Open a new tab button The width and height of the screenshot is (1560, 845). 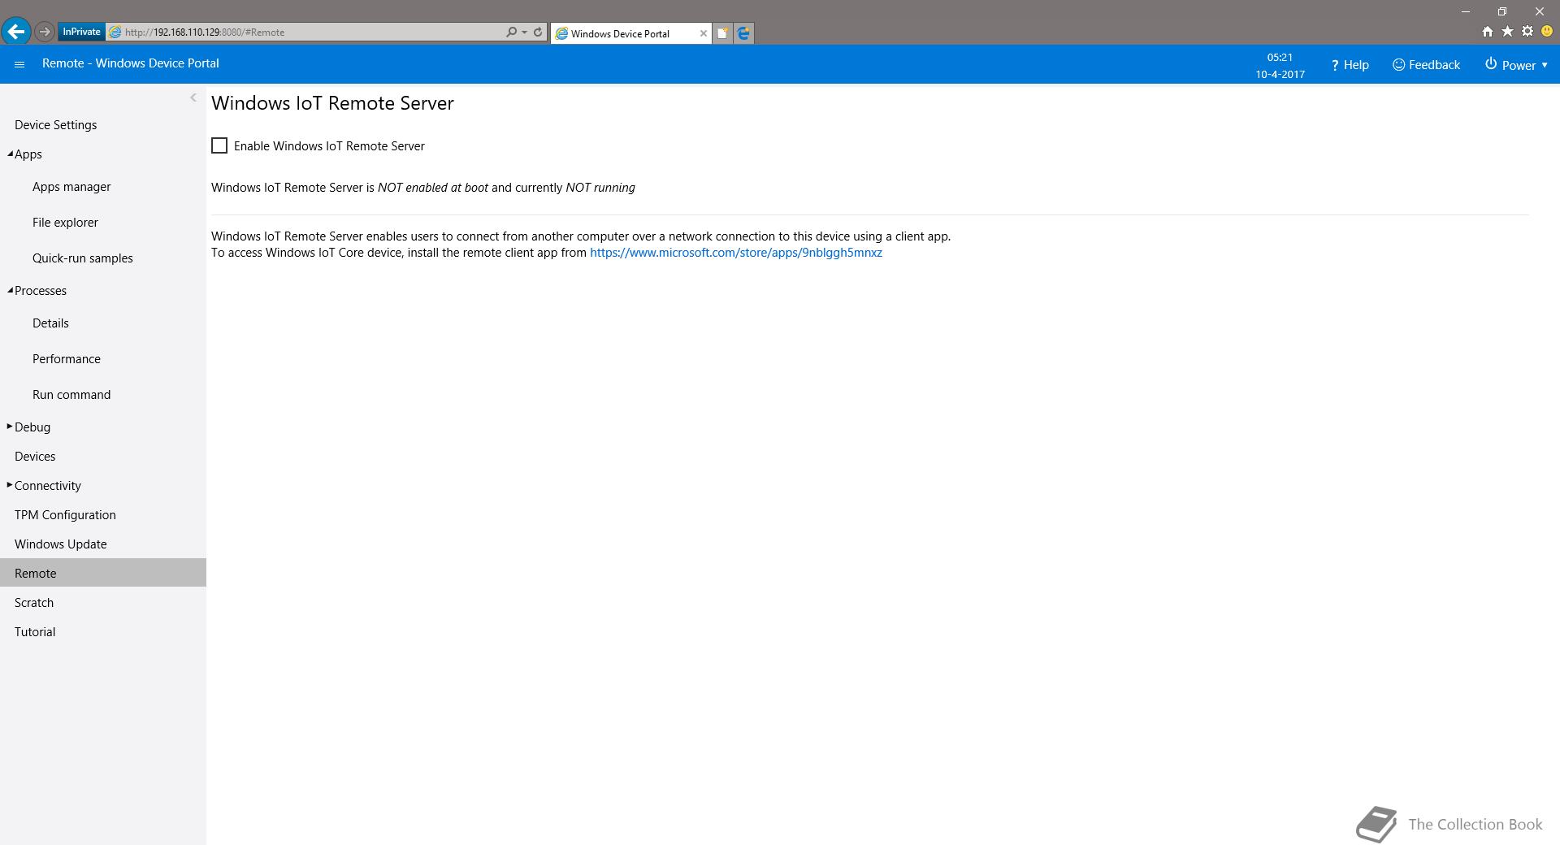click(x=722, y=33)
